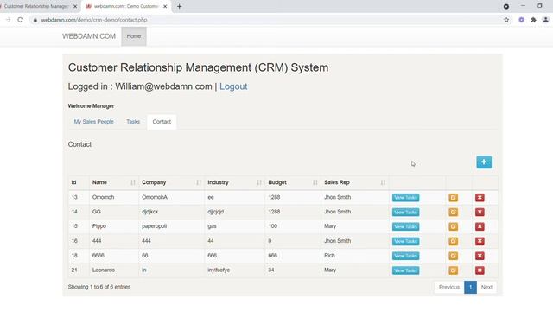View Tasks for GG
Image resolution: width=553 pixels, height=311 pixels.
click(405, 212)
